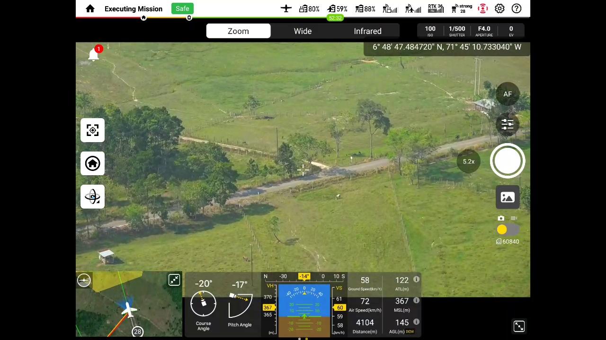
Task: Click the Course Angle dial
Action: (204, 305)
